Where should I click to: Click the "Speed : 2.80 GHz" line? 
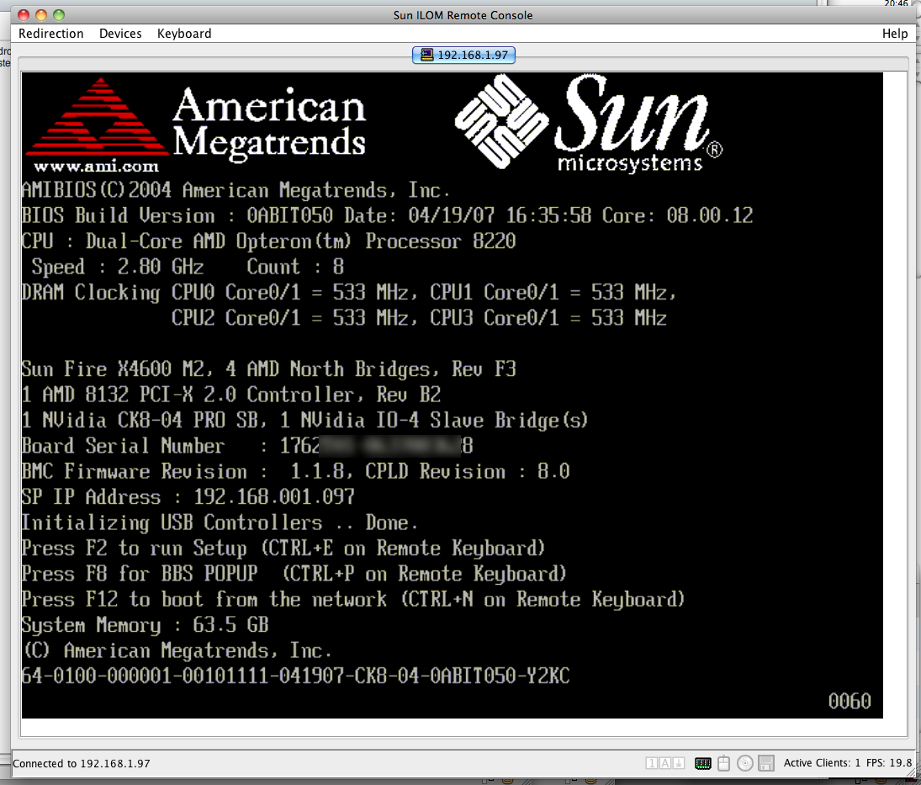[x=188, y=268]
